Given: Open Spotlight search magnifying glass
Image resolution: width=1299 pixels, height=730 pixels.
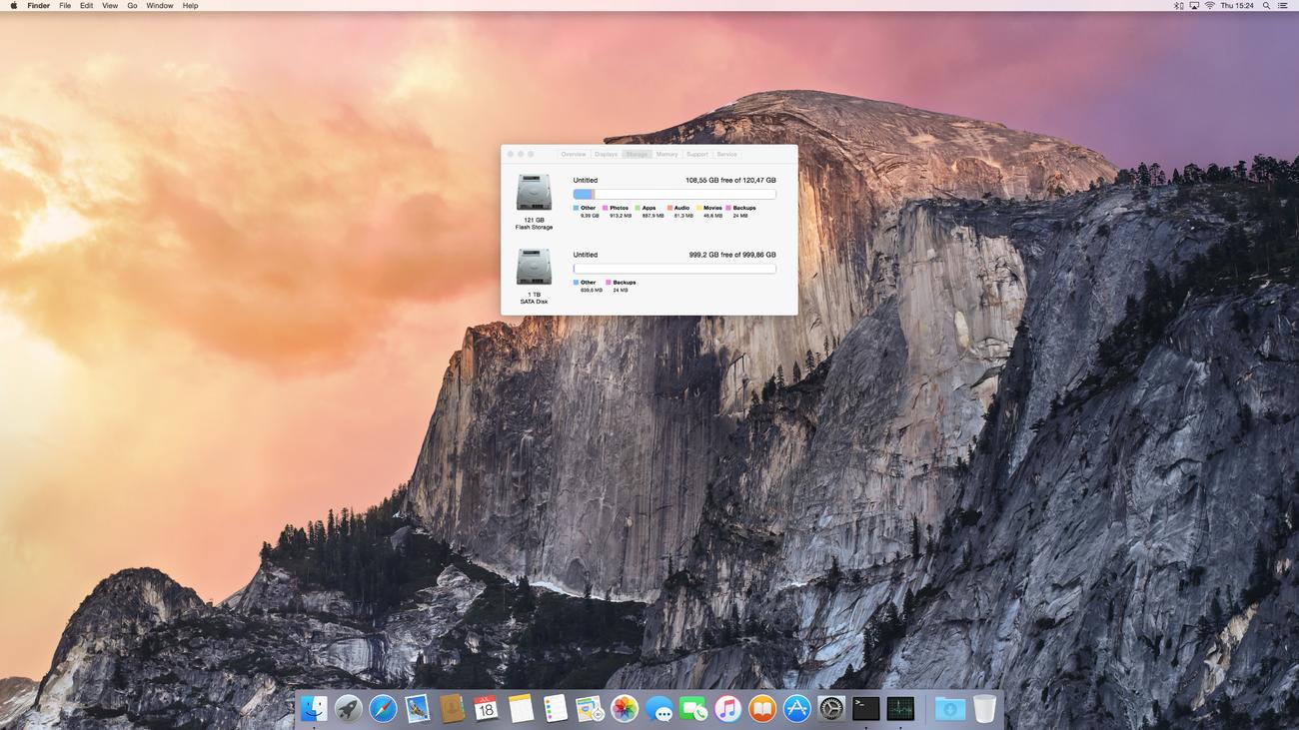Looking at the screenshot, I should pyautogui.click(x=1266, y=6).
